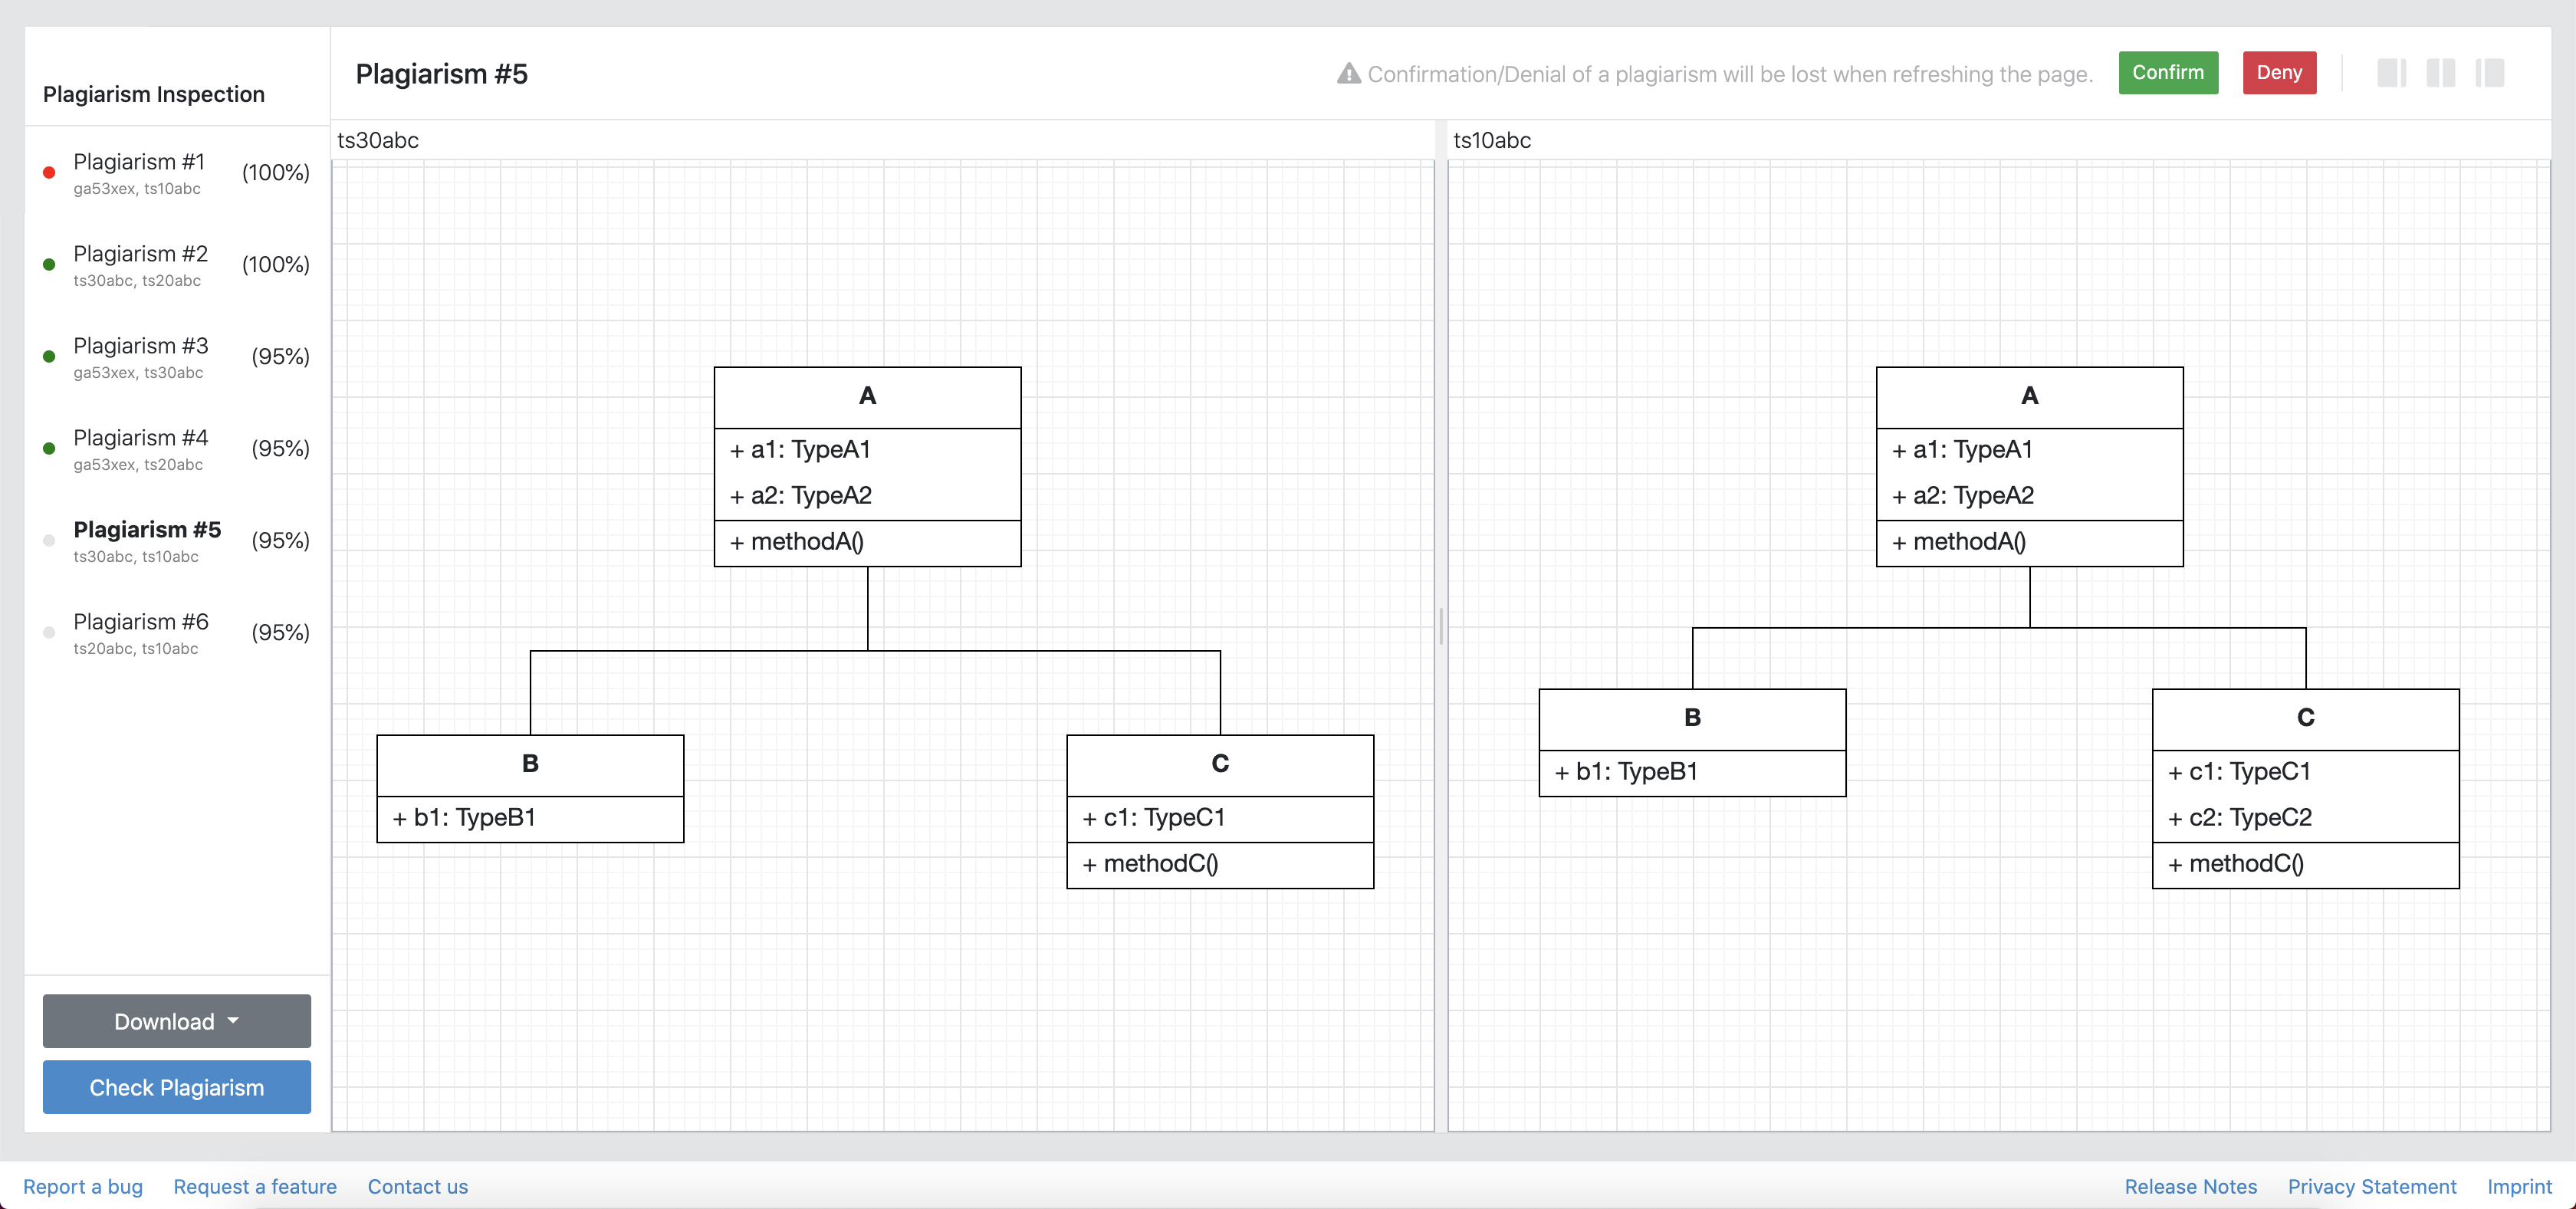Open the Download dropdown
The height and width of the screenshot is (1209, 2576).
176,1021
